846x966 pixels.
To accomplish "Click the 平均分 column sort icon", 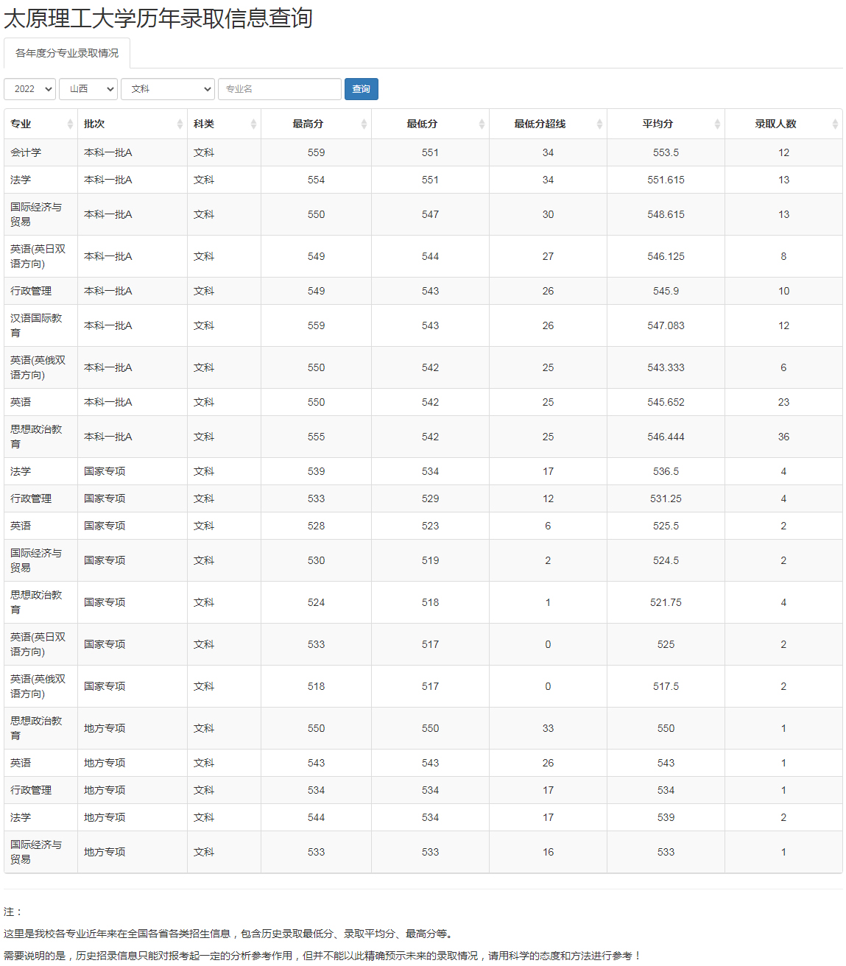I will tap(717, 124).
